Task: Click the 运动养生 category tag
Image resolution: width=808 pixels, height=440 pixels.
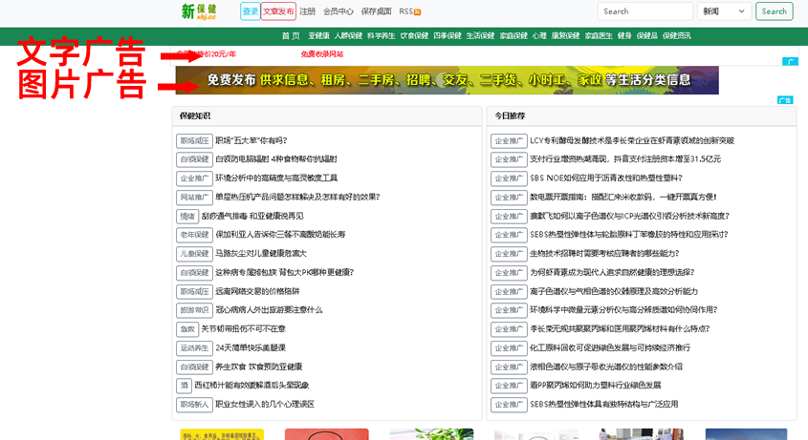Action: (193, 348)
